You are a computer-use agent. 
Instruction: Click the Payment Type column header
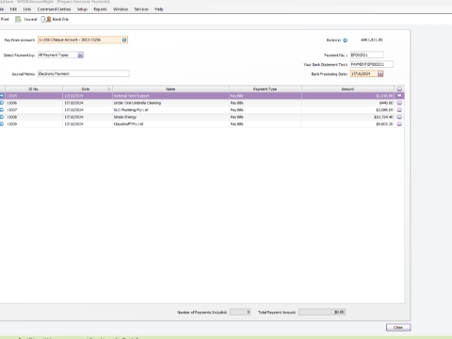pyautogui.click(x=266, y=89)
